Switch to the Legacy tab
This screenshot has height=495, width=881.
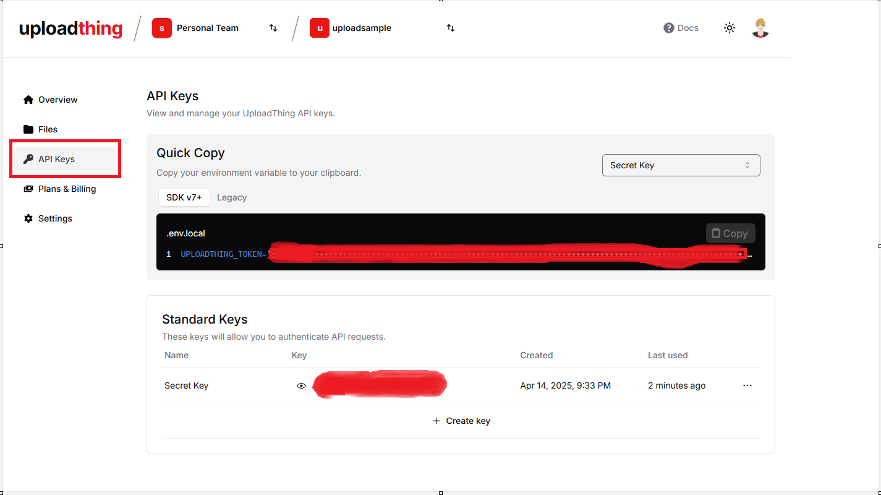232,197
